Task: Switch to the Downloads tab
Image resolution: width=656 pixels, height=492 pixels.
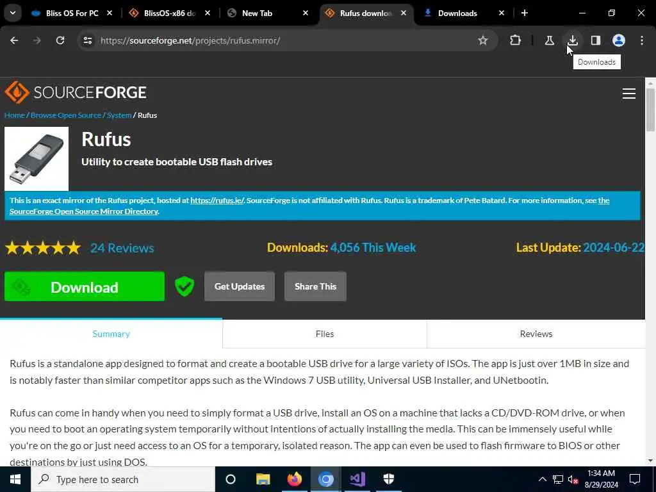Action: click(x=464, y=13)
